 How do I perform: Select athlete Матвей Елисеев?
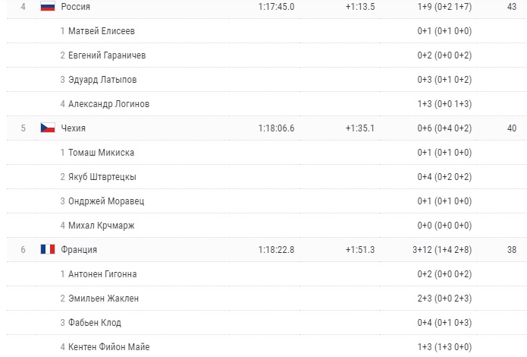[102, 31]
